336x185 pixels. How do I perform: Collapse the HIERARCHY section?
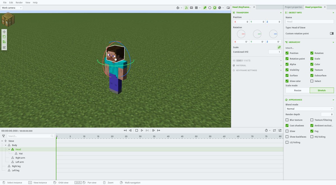pos(333,42)
